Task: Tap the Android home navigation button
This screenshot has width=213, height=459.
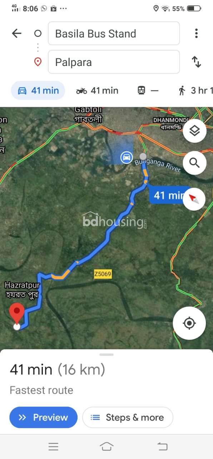Action: 106,446
